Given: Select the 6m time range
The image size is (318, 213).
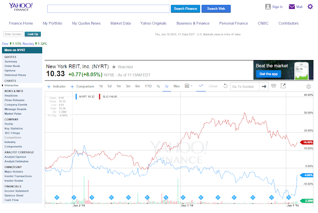Looking at the screenshot, I should pos(138,86).
